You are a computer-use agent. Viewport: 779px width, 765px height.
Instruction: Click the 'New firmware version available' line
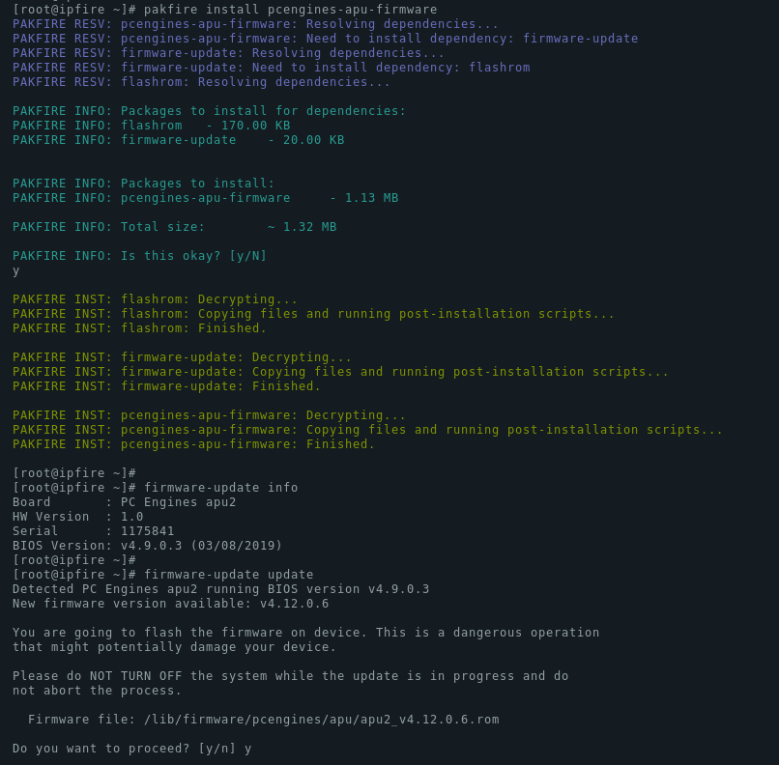[x=170, y=604]
